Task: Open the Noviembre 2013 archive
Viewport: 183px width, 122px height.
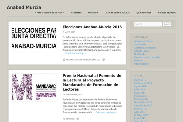Action: coord(143,102)
